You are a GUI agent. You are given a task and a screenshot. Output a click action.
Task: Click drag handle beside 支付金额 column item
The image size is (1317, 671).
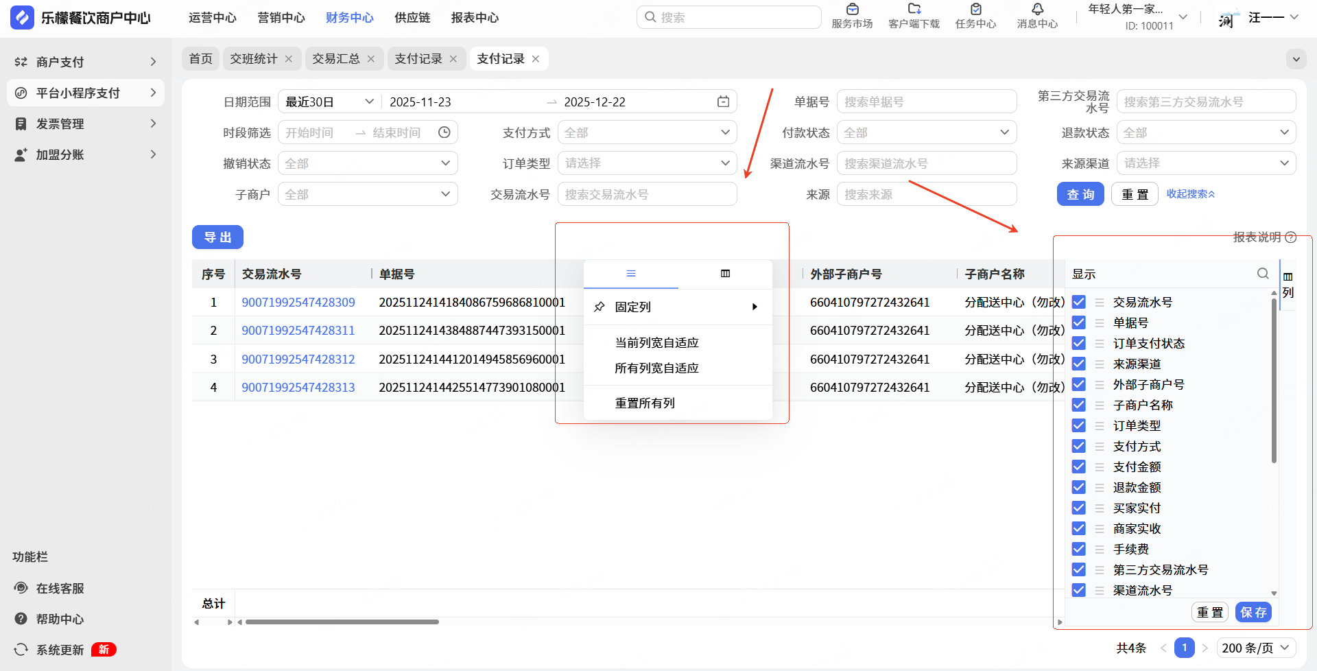tap(1100, 467)
